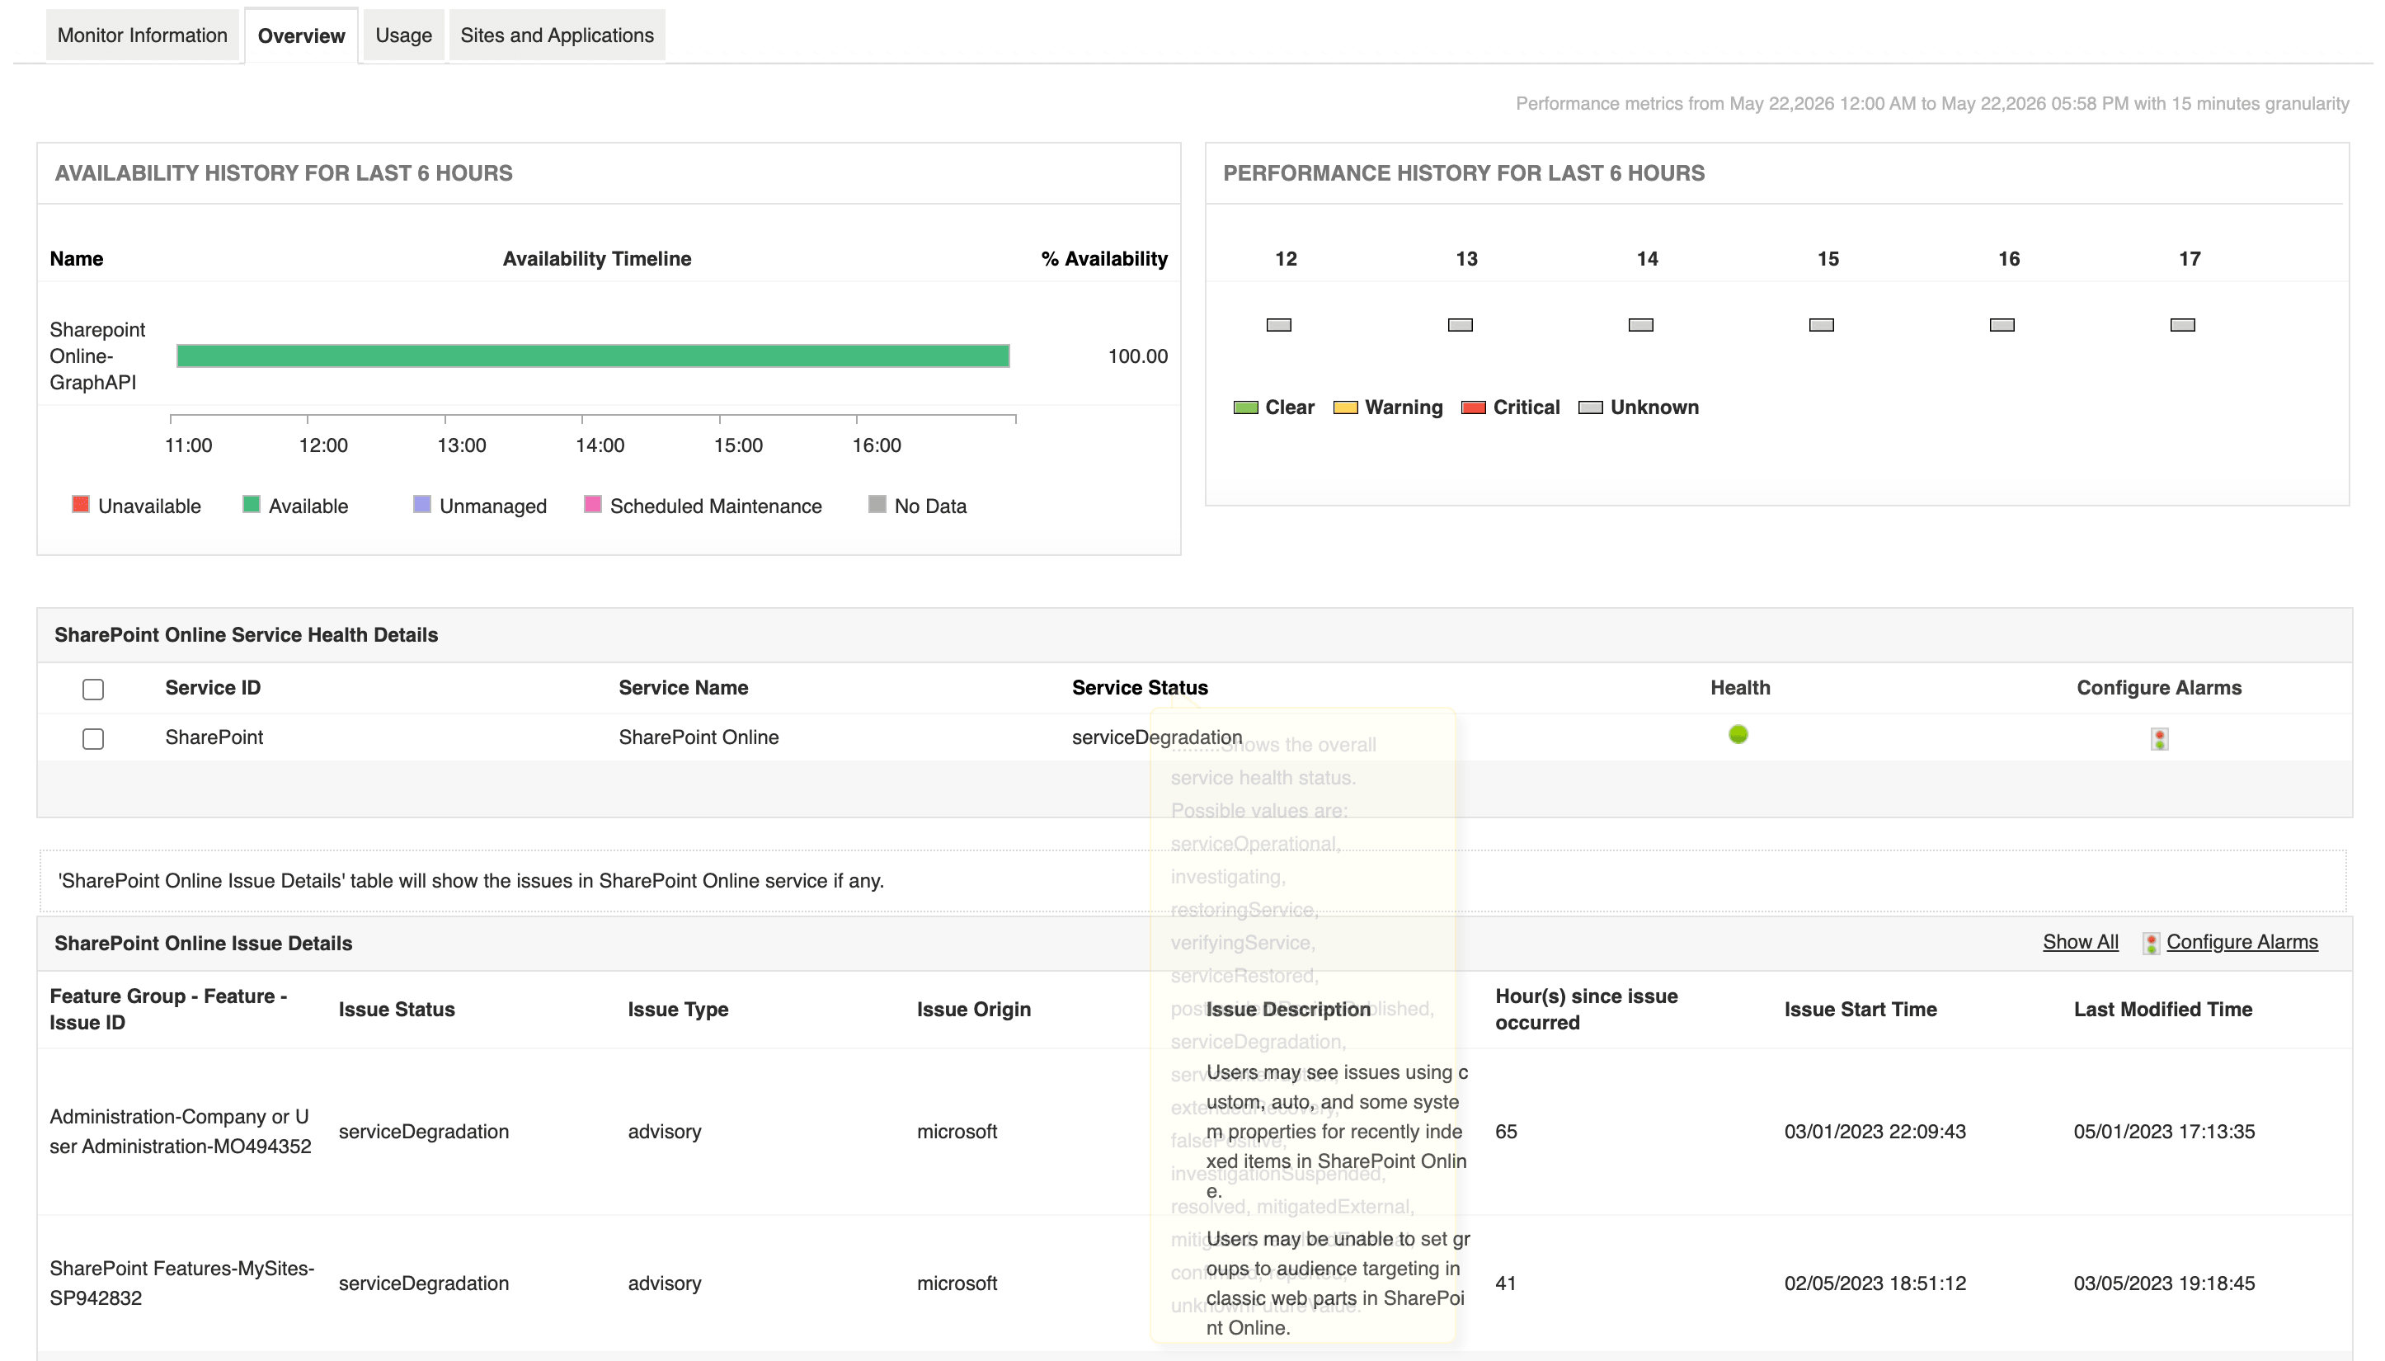Image resolution: width=2385 pixels, height=1361 pixels.
Task: Click performance status box for hour 17
Action: tap(2182, 325)
